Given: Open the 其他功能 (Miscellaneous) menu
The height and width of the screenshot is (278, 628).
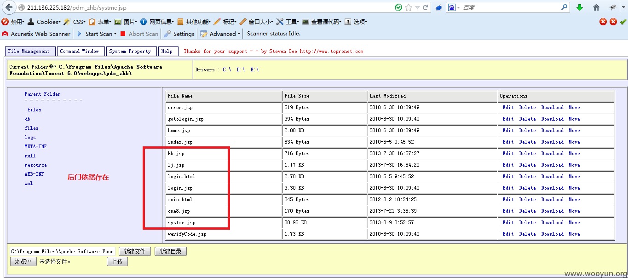Looking at the screenshot, I should (x=194, y=22).
